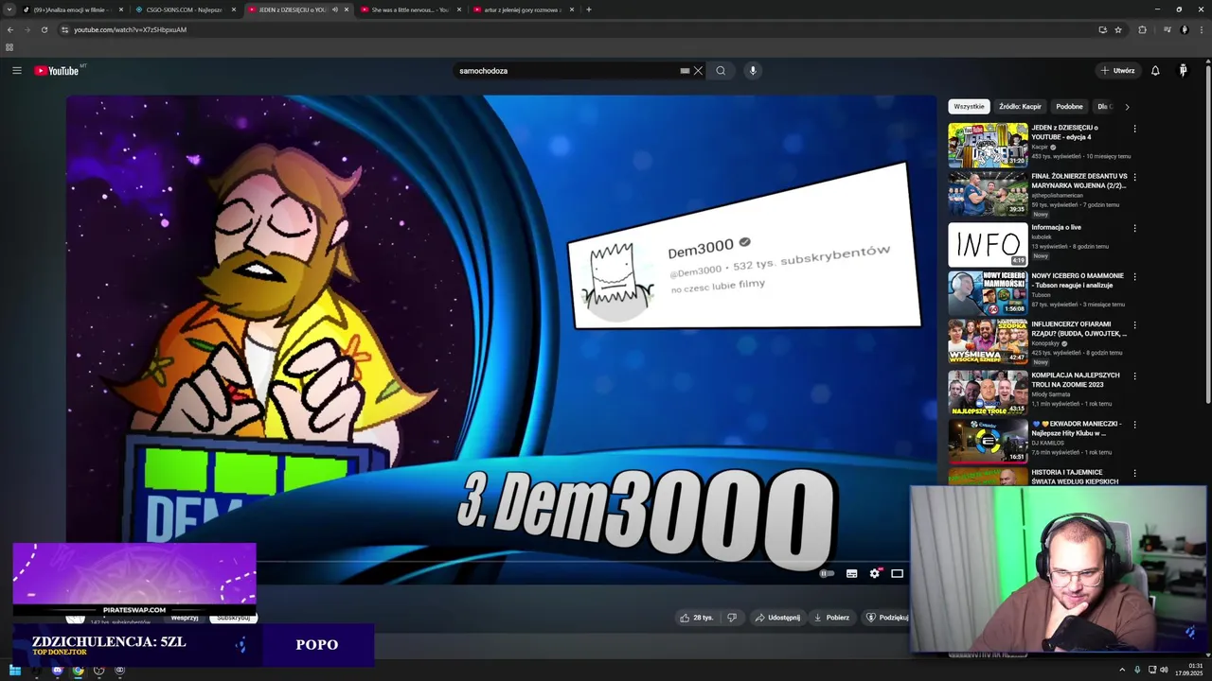This screenshot has width=1212, height=681.
Task: Mute the JEDEN z DZIESIĘCIU tab audio icon
Action: click(x=334, y=9)
